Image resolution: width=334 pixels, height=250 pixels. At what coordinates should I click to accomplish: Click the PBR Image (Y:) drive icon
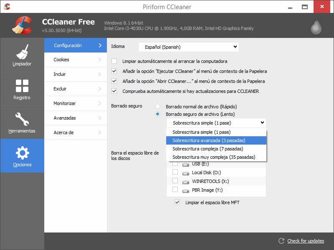pyautogui.click(x=186, y=191)
